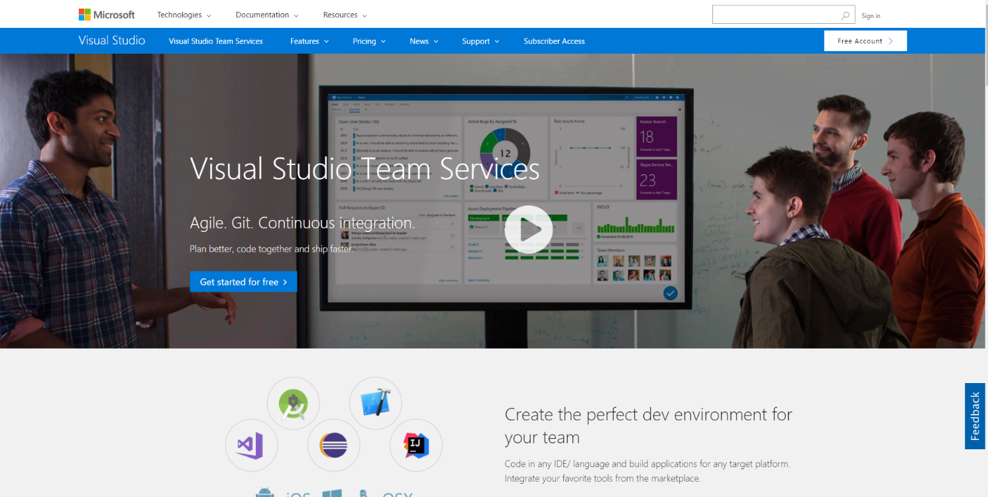Open the Pricing menu
This screenshot has width=988, height=497.
pos(369,41)
